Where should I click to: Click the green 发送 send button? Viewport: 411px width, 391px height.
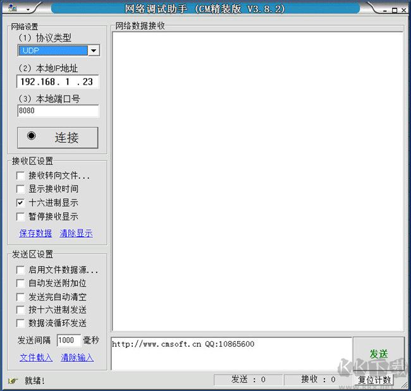(379, 354)
